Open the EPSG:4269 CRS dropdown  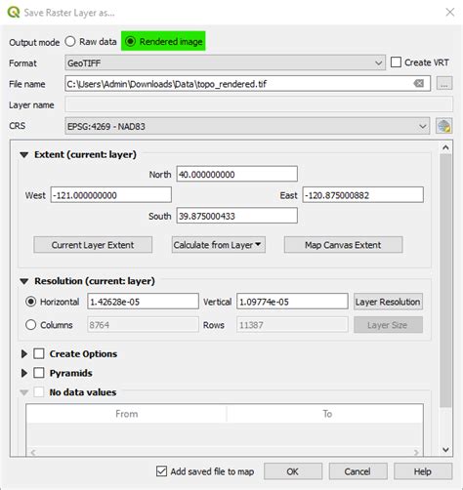247,126
